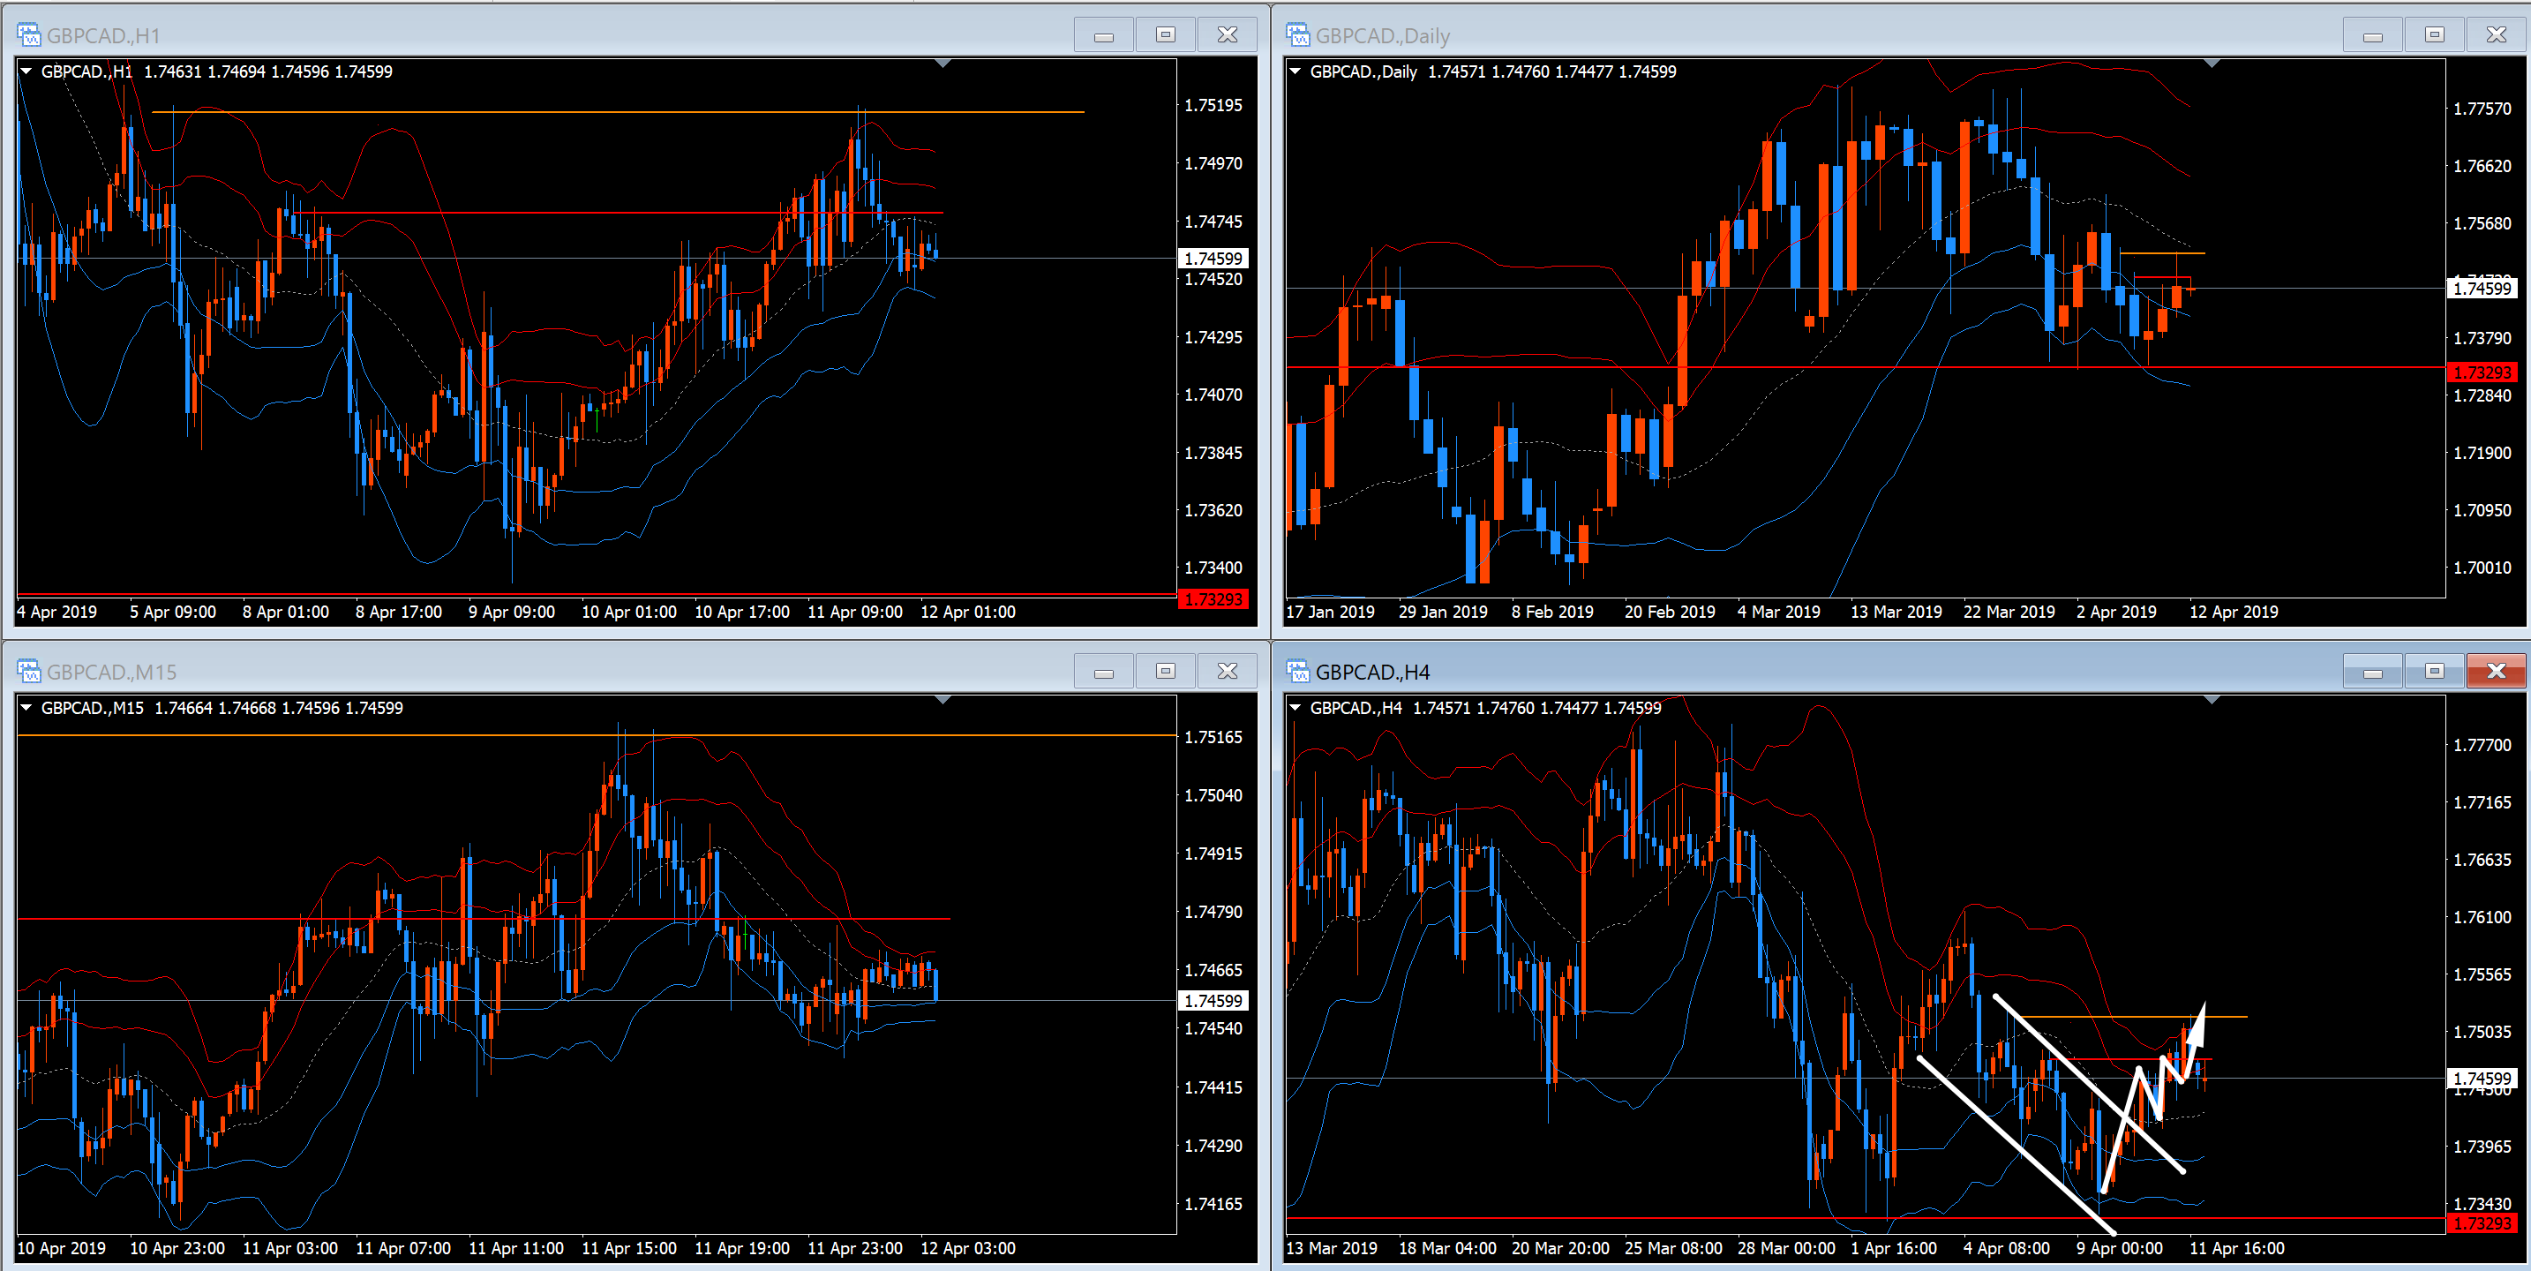Expand the M15 chart symbol dropdown triangle
2531x1271 pixels.
pyautogui.click(x=26, y=707)
